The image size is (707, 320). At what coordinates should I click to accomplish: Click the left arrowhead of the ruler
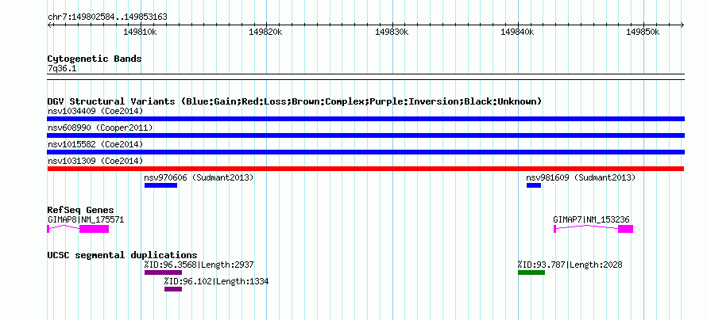tap(49, 25)
